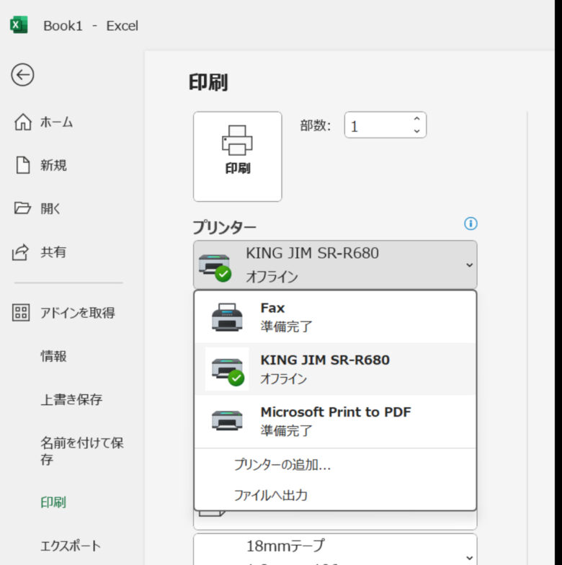Click KING JIM SR-R680 icon in the list

[228, 370]
